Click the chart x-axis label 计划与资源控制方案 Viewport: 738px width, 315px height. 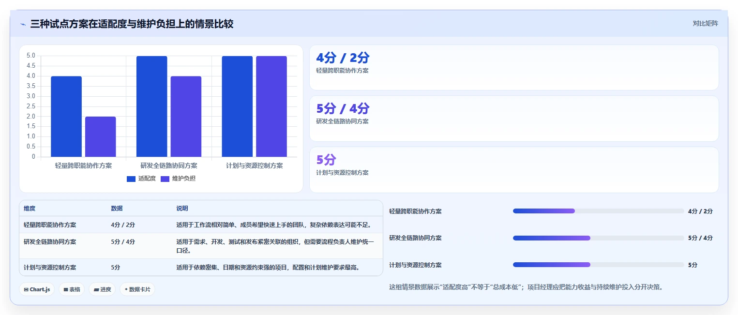click(255, 165)
